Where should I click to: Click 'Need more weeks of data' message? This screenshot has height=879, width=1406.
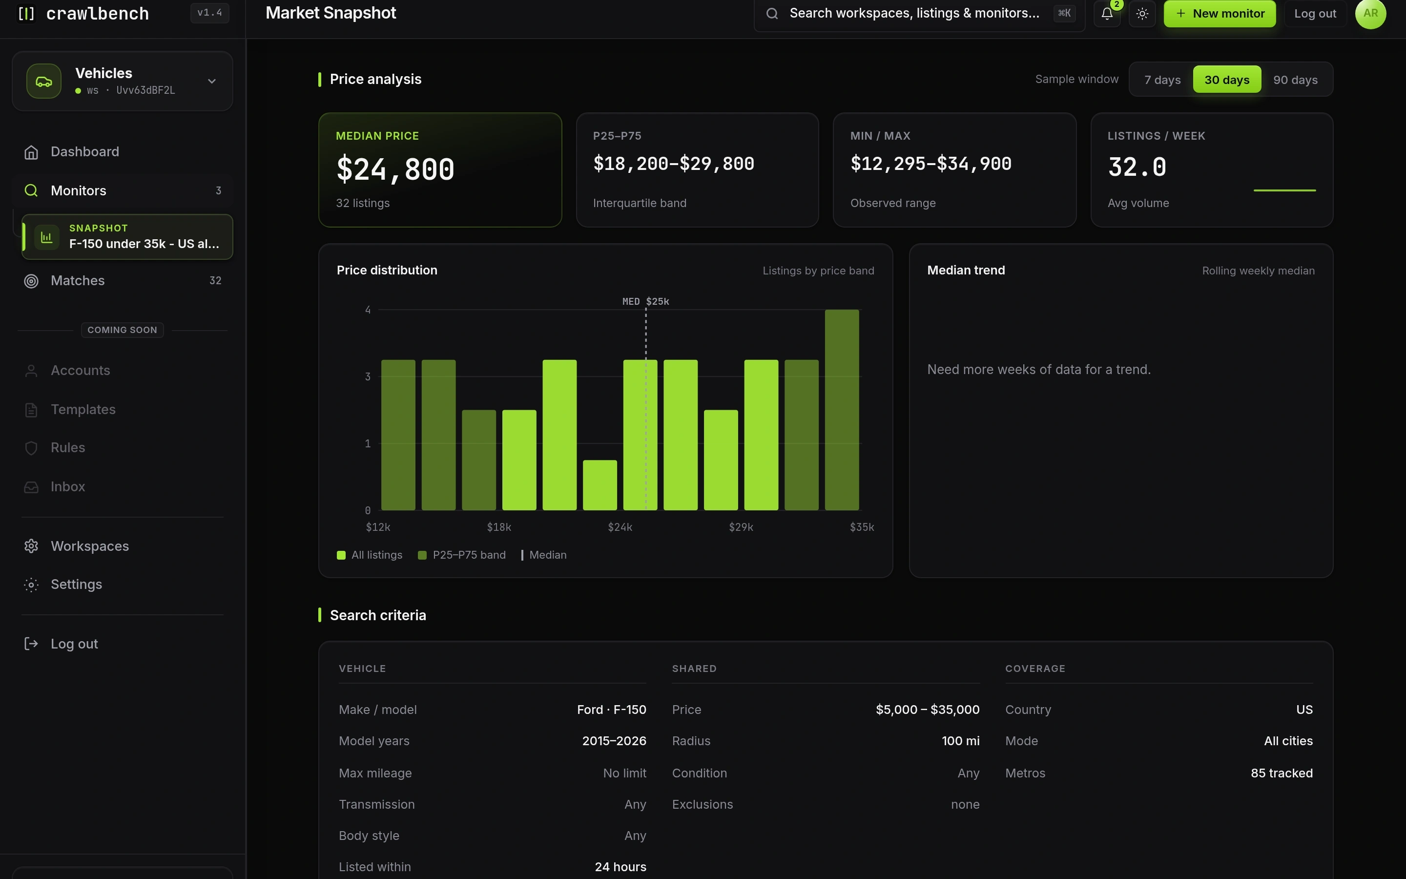click(x=1039, y=370)
